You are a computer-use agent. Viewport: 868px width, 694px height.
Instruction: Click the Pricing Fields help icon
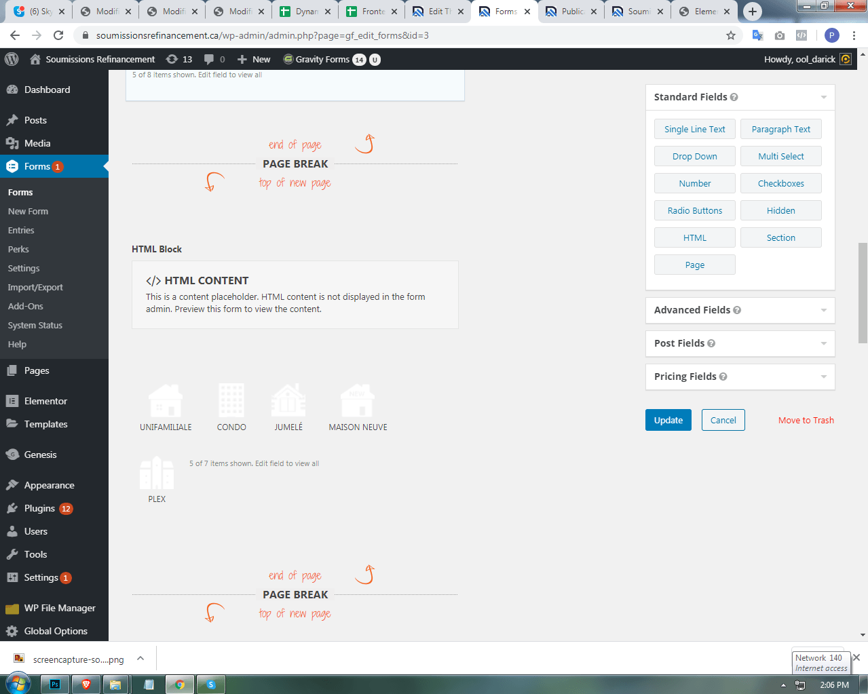click(x=723, y=377)
